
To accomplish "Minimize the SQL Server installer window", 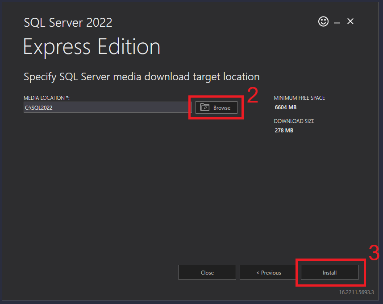I will 337,22.
